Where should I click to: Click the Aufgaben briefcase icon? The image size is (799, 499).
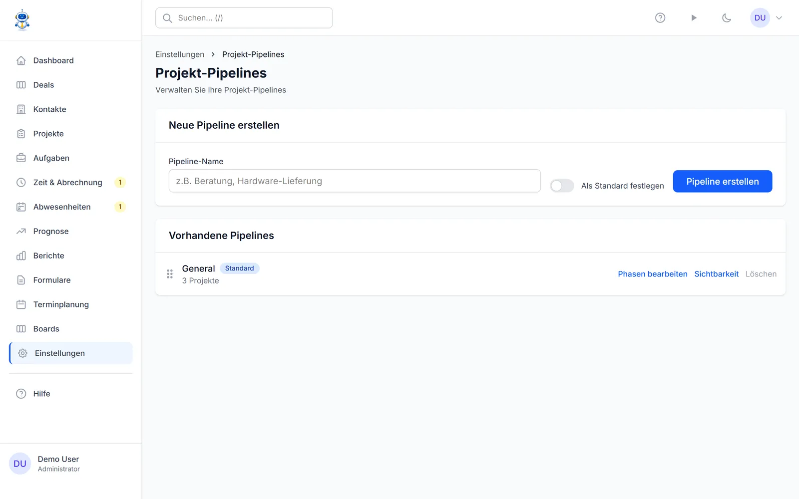click(x=21, y=158)
